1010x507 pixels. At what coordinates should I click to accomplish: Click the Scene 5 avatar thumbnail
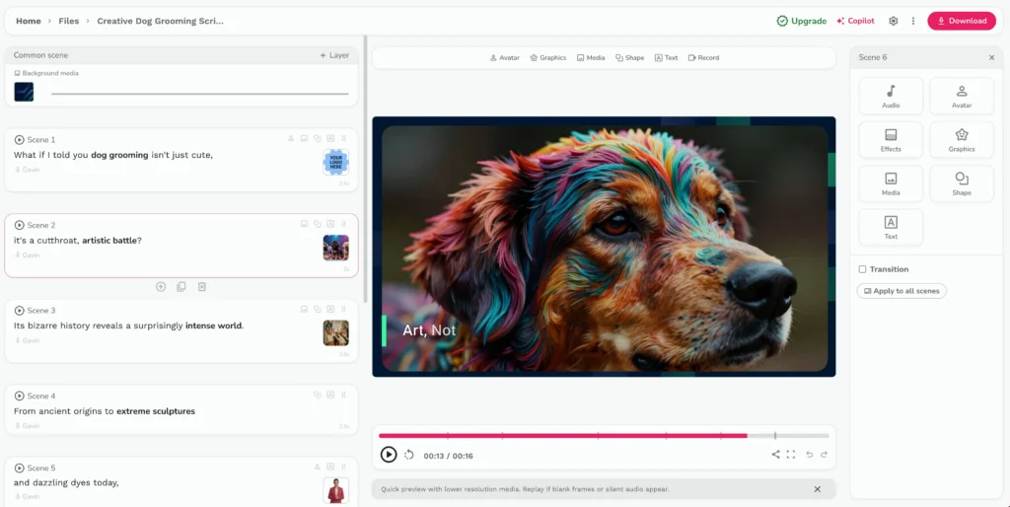pos(335,490)
